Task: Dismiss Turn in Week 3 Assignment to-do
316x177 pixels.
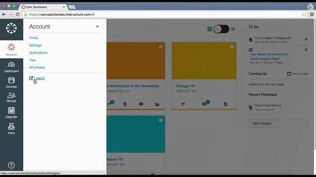Action: click(x=306, y=39)
